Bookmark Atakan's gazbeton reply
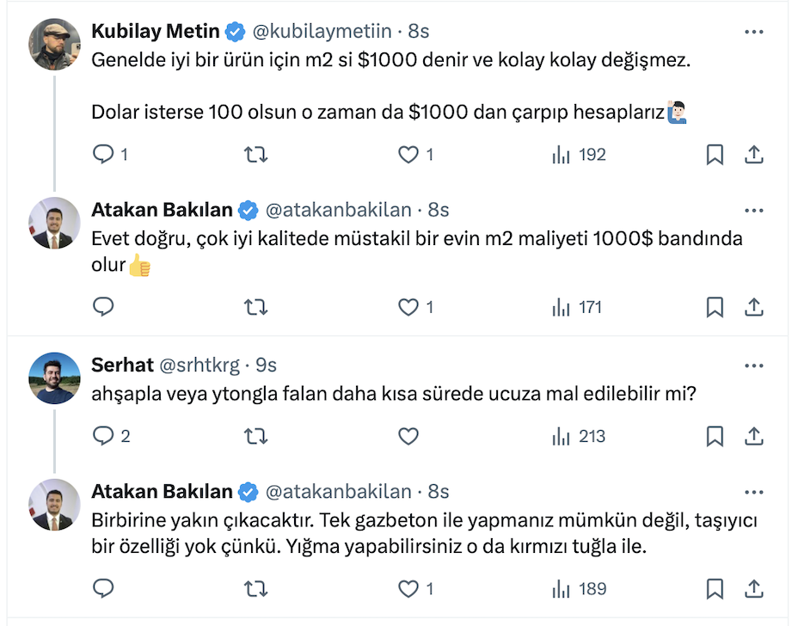This screenshot has height=626, width=798. pos(715,589)
